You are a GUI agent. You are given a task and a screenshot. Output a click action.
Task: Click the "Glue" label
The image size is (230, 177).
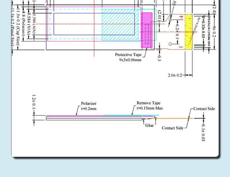pos(149,125)
